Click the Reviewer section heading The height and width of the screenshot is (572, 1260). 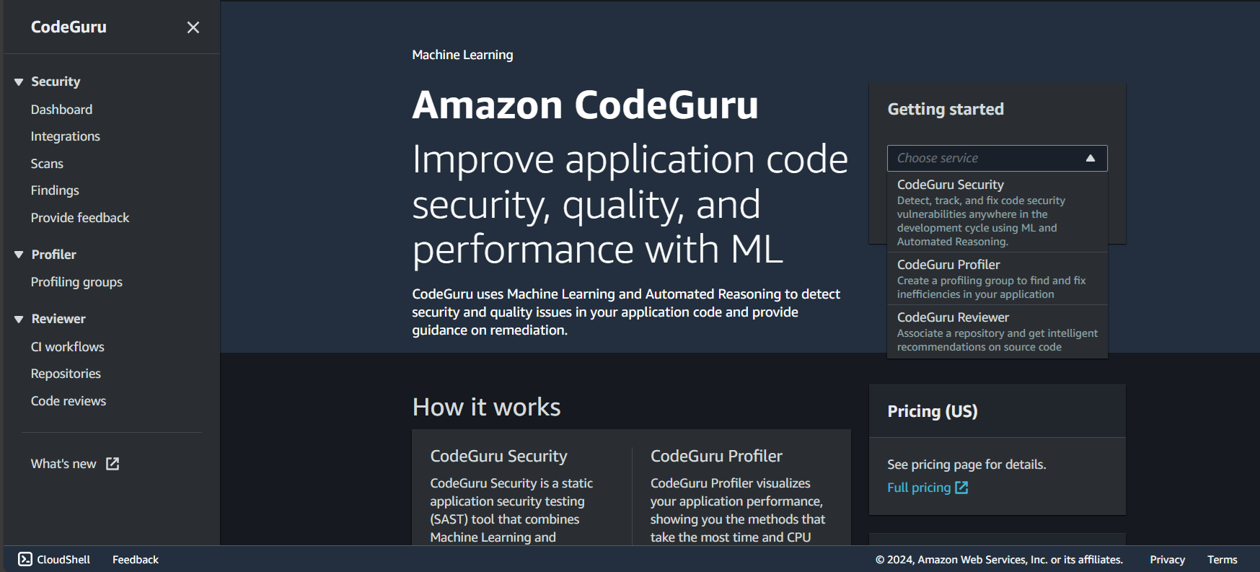58,319
